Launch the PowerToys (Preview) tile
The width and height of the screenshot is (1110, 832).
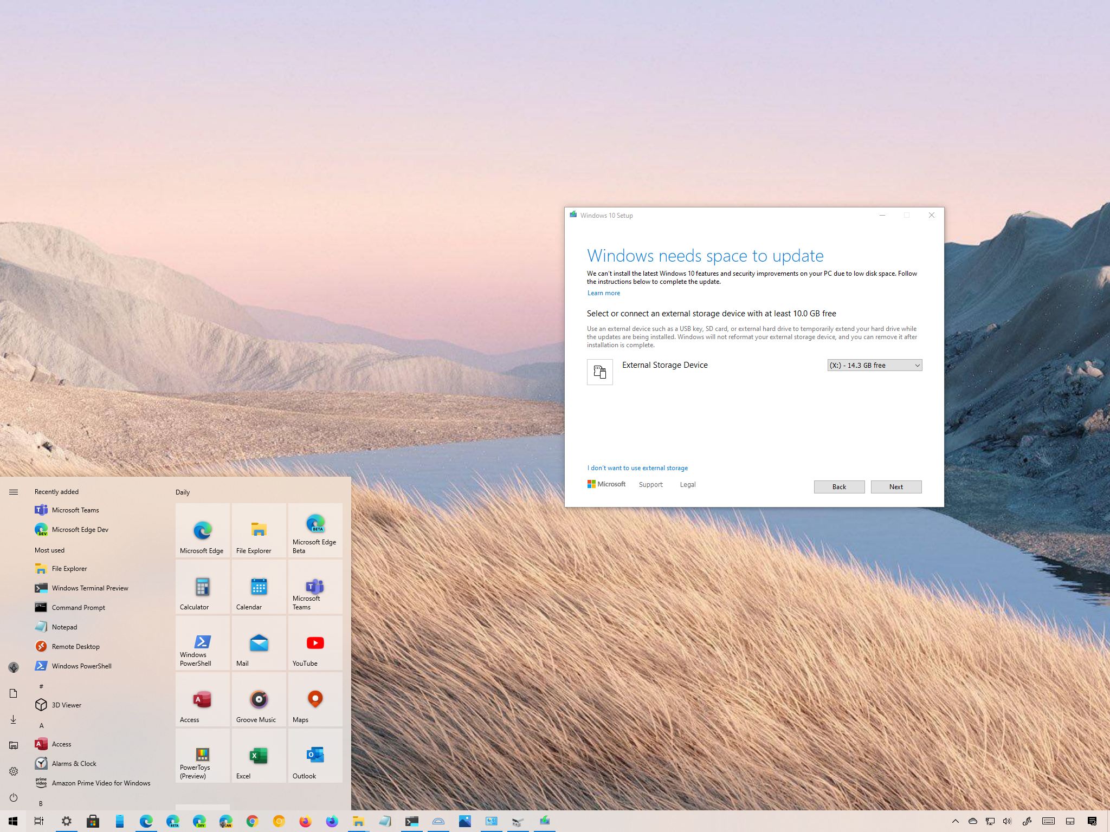pyautogui.click(x=202, y=756)
